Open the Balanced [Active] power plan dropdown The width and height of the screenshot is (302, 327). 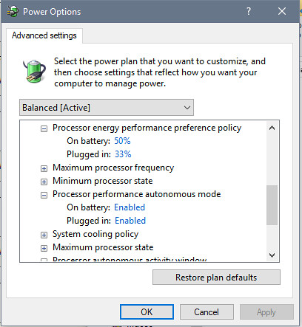107,108
